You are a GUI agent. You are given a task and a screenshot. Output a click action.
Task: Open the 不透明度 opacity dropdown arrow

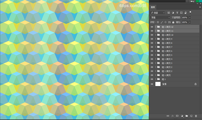coord(190,17)
